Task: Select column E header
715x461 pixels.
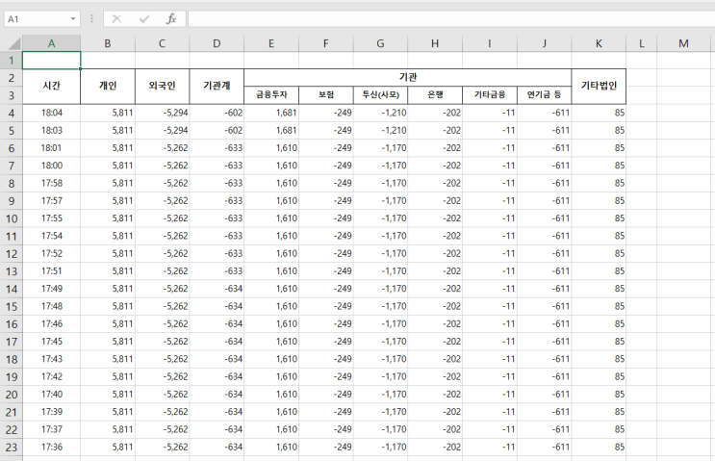Action: pos(271,43)
